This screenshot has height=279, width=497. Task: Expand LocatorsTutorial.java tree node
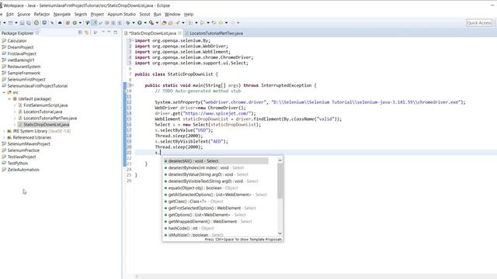(x=15, y=112)
